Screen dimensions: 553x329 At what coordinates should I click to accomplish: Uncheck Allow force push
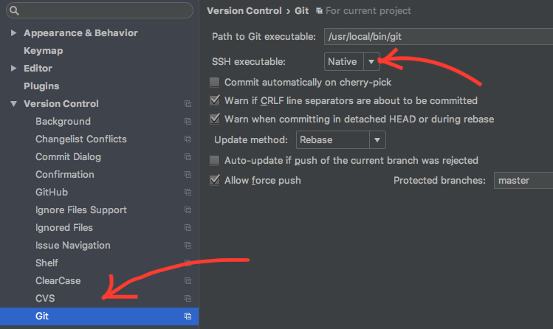(215, 180)
